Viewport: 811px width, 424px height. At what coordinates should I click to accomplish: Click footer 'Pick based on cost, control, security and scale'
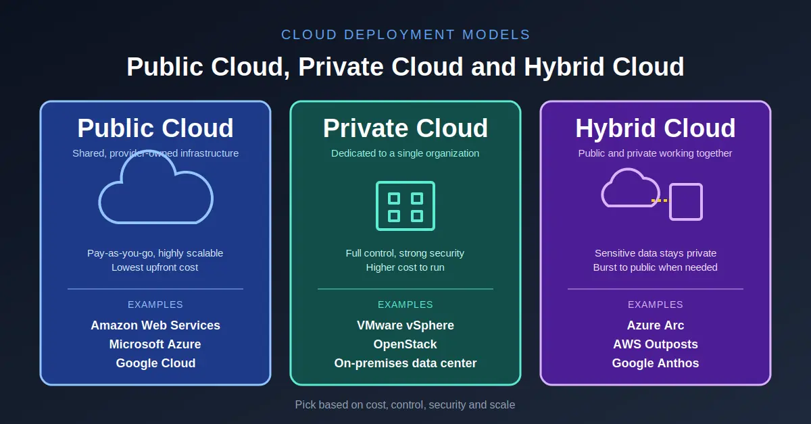[x=405, y=405]
